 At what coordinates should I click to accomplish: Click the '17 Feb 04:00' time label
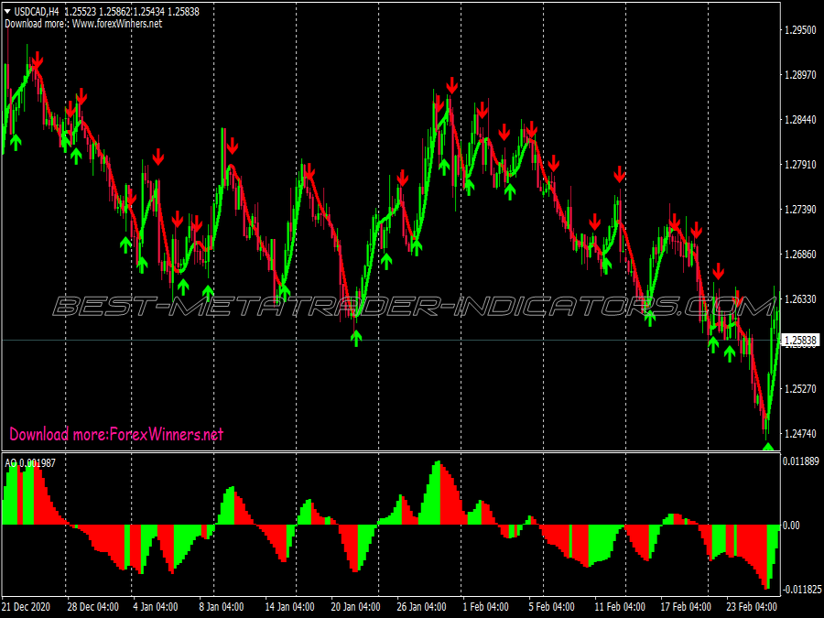tap(686, 607)
